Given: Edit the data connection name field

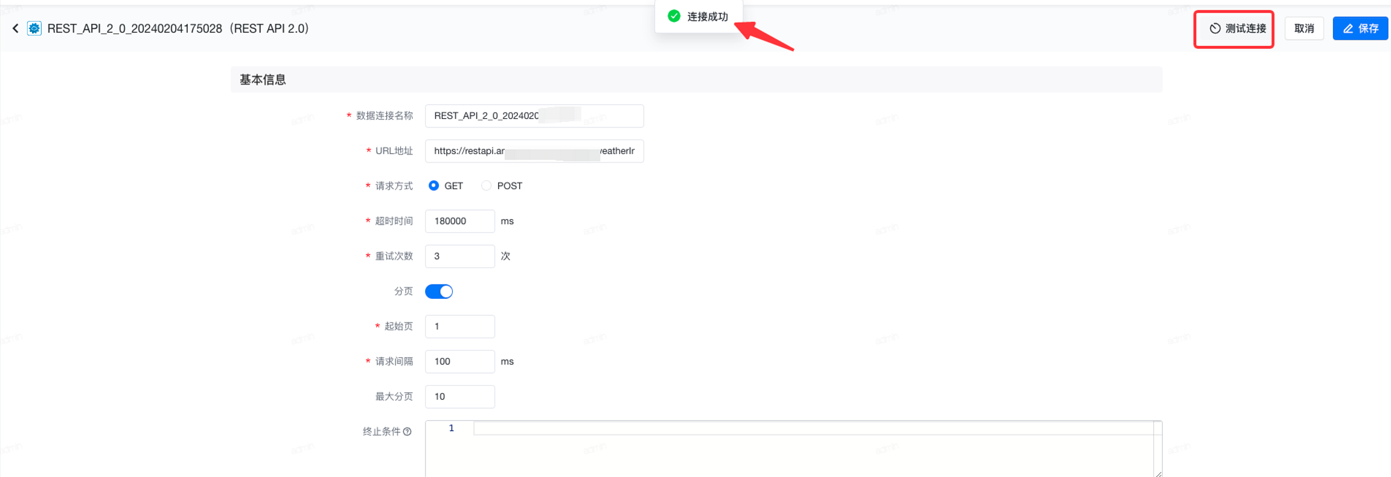Looking at the screenshot, I should [534, 116].
